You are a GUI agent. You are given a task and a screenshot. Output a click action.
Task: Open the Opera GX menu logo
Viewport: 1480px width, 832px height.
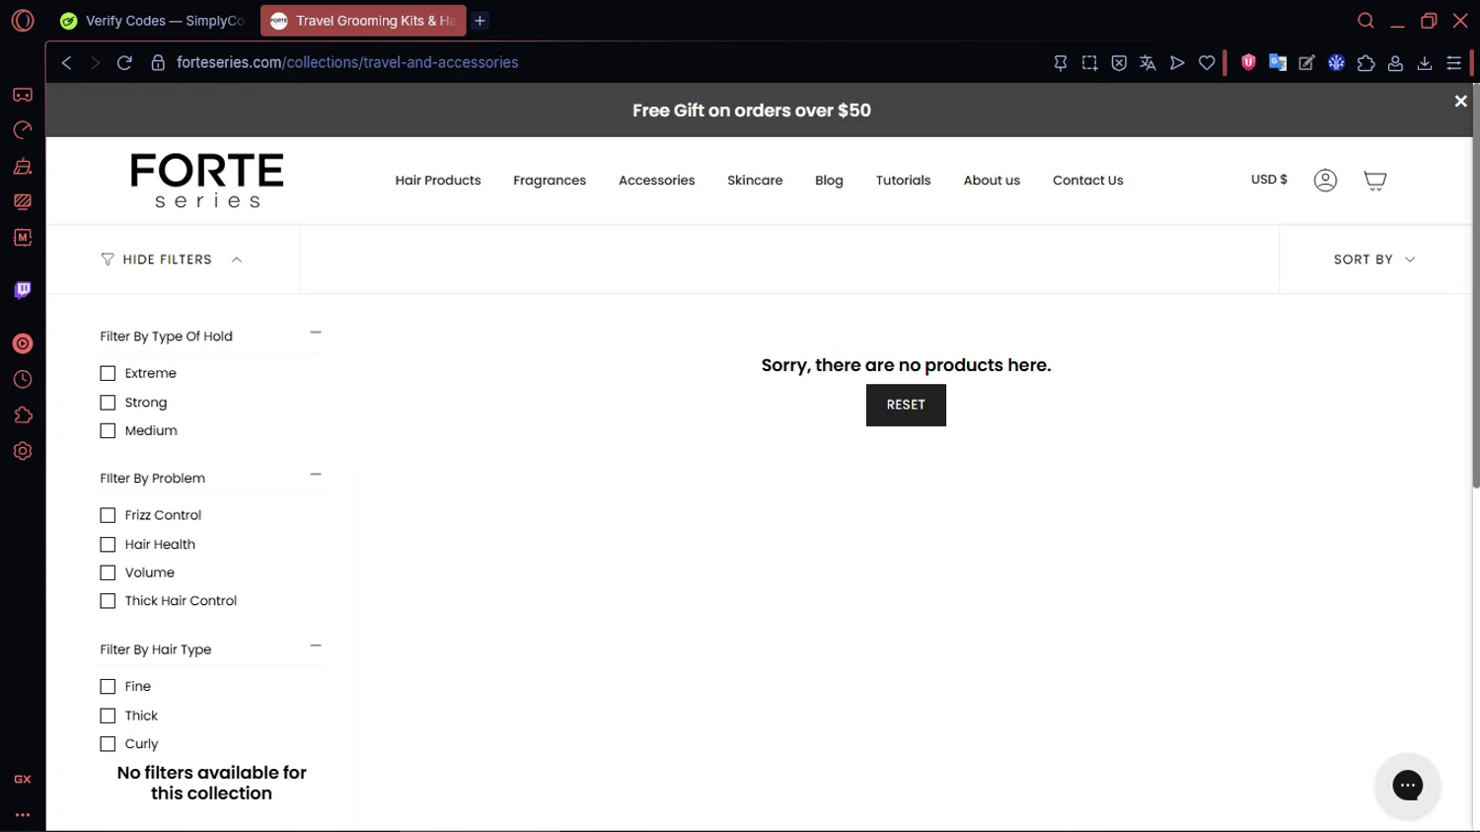23,21
